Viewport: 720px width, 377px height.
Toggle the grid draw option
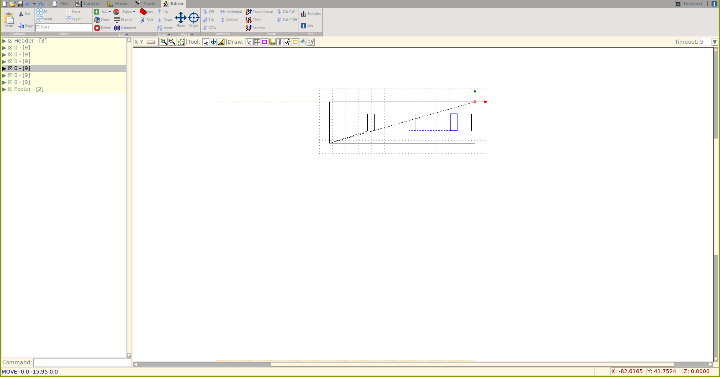pyautogui.click(x=256, y=42)
